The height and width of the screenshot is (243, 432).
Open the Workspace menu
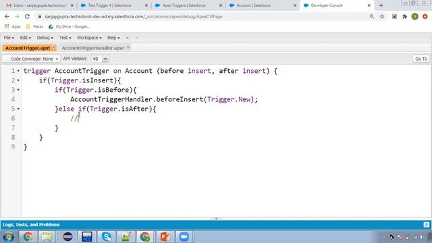tap(89, 38)
